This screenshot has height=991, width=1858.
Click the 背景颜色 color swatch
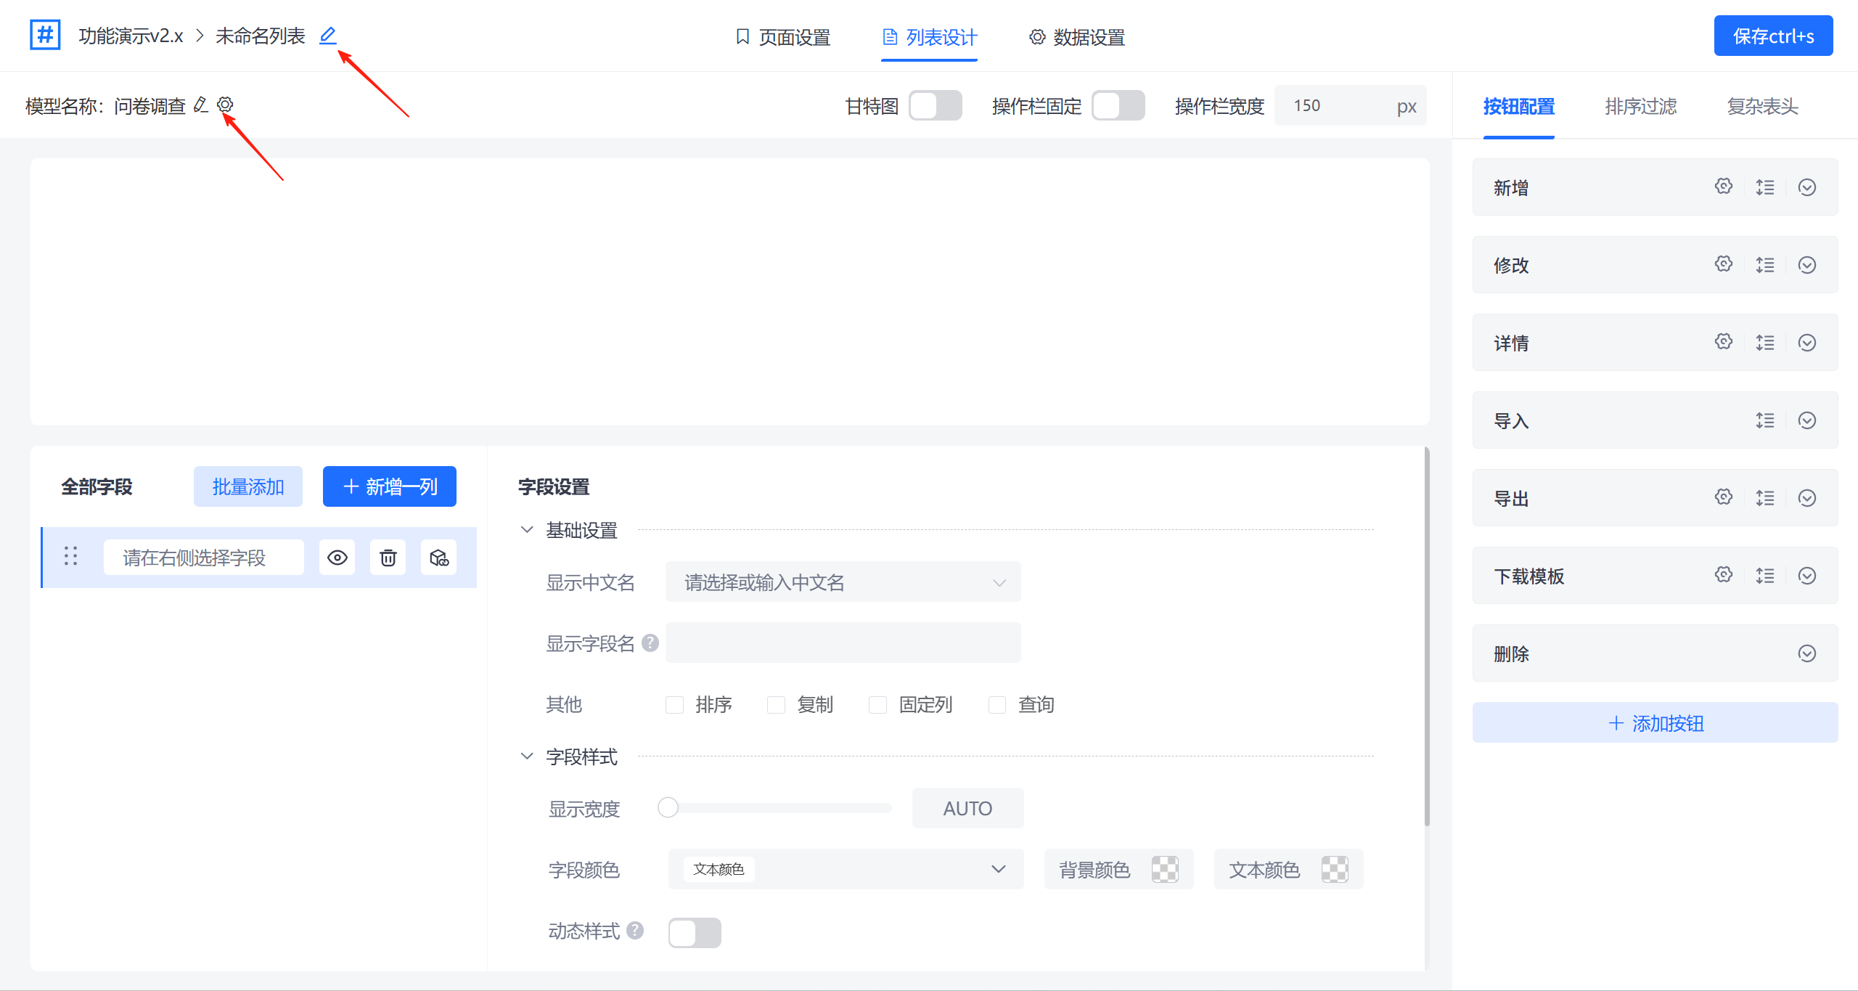(1165, 869)
